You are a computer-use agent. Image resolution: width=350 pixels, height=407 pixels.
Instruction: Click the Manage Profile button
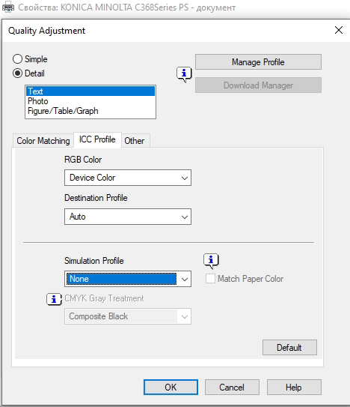[x=258, y=62]
